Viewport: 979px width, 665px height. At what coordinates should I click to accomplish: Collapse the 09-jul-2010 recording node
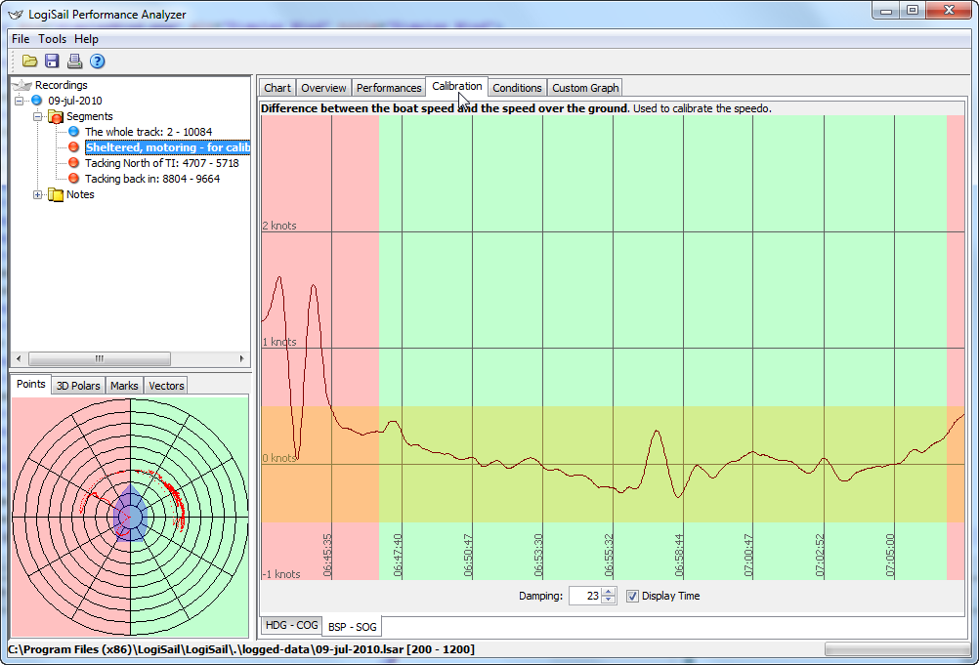(x=20, y=101)
